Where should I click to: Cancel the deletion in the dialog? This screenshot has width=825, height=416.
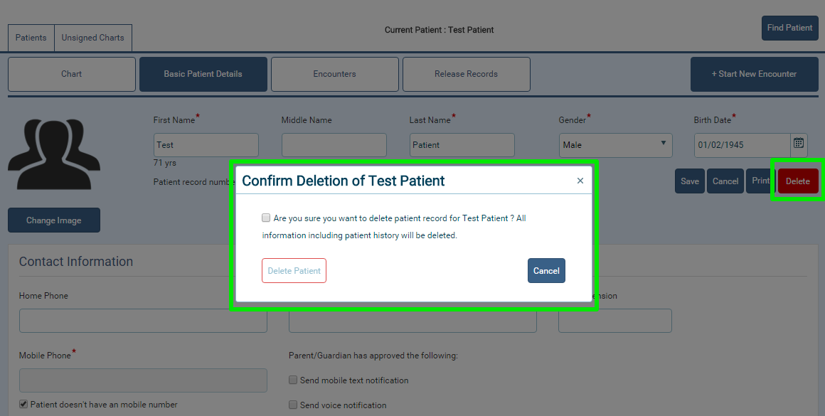click(x=546, y=270)
